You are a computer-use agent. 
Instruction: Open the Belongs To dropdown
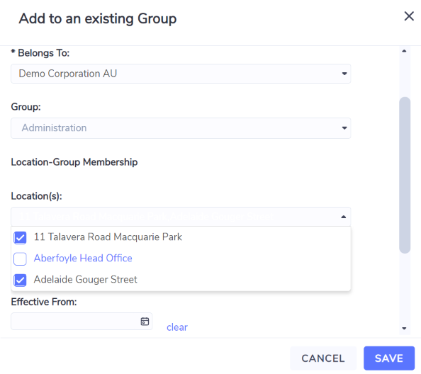181,74
